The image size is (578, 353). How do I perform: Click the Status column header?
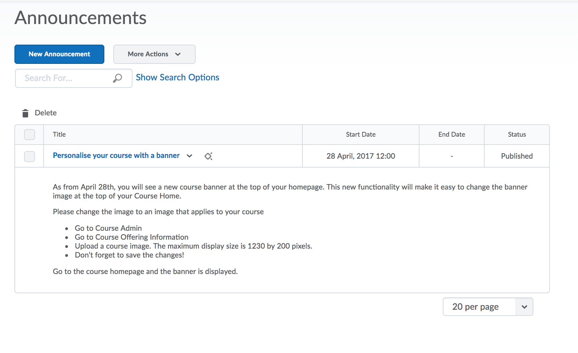point(517,135)
